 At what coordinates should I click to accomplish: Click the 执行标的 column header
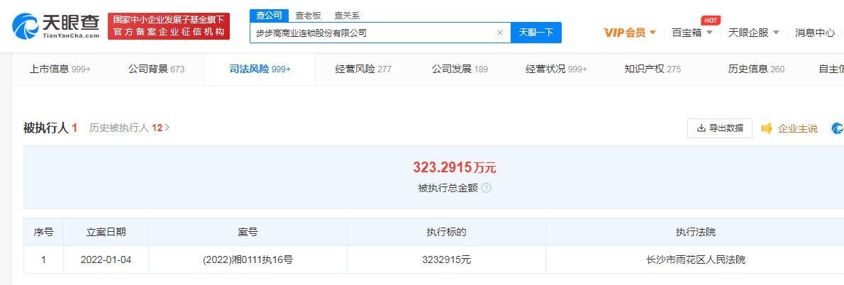click(x=446, y=233)
